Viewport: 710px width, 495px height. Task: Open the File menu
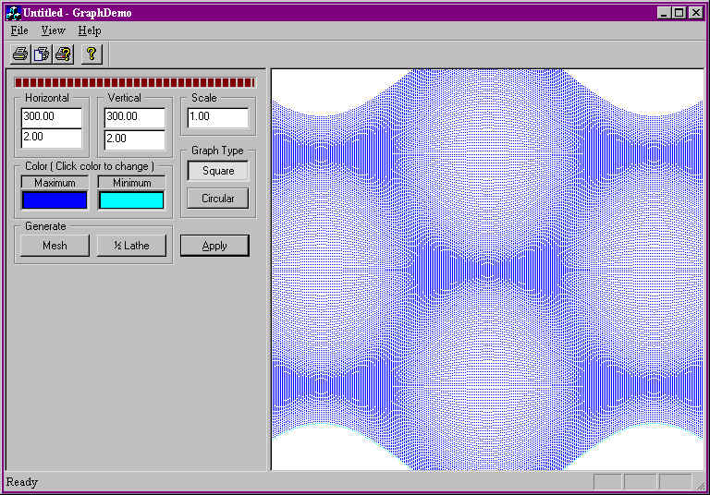pos(19,30)
